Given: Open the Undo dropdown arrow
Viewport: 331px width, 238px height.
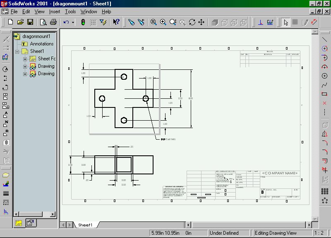Looking at the screenshot, I should coord(73,22).
